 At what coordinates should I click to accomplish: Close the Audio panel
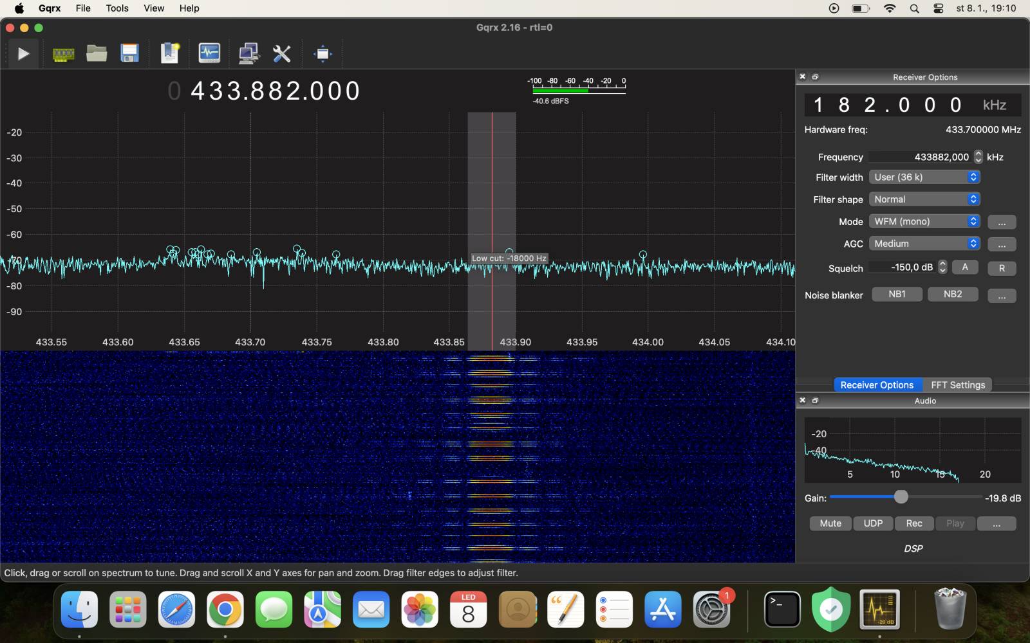[803, 400]
